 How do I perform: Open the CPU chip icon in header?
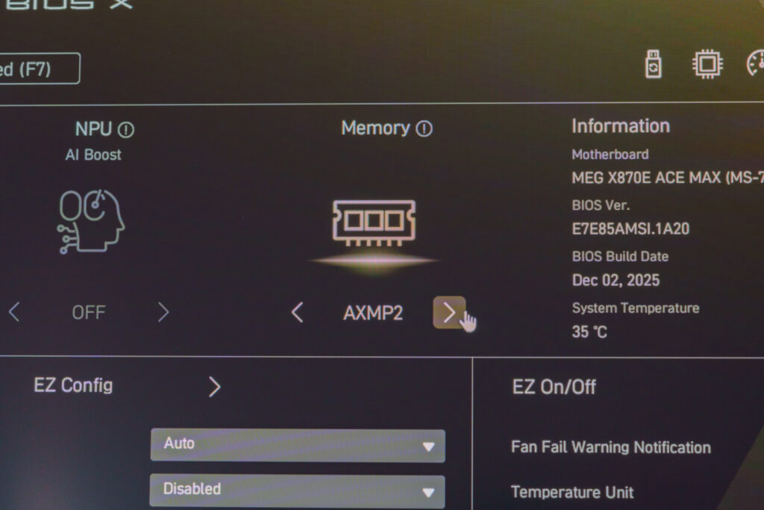click(707, 64)
